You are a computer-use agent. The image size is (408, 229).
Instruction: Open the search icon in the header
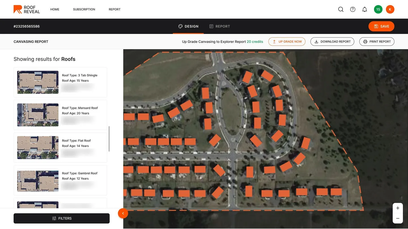(x=341, y=9)
